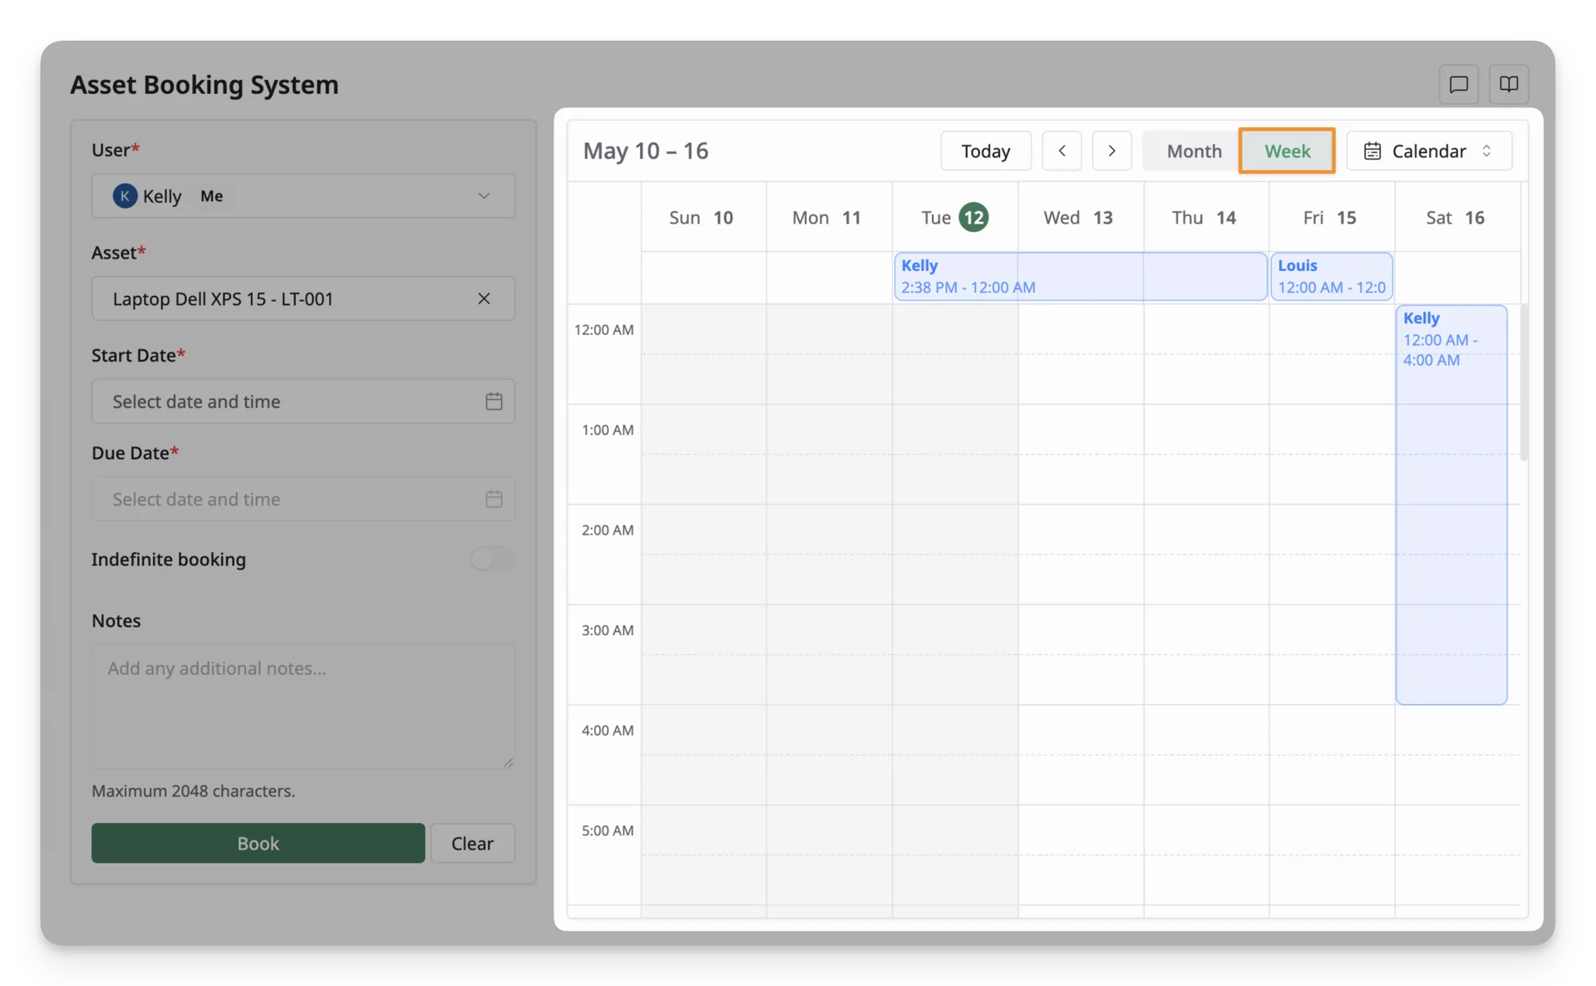1596x986 pixels.
Task: Click the Book button
Action: (258, 843)
